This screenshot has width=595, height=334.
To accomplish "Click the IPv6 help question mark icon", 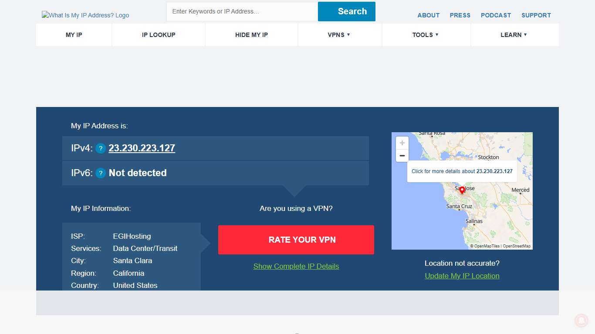I will pyautogui.click(x=101, y=173).
